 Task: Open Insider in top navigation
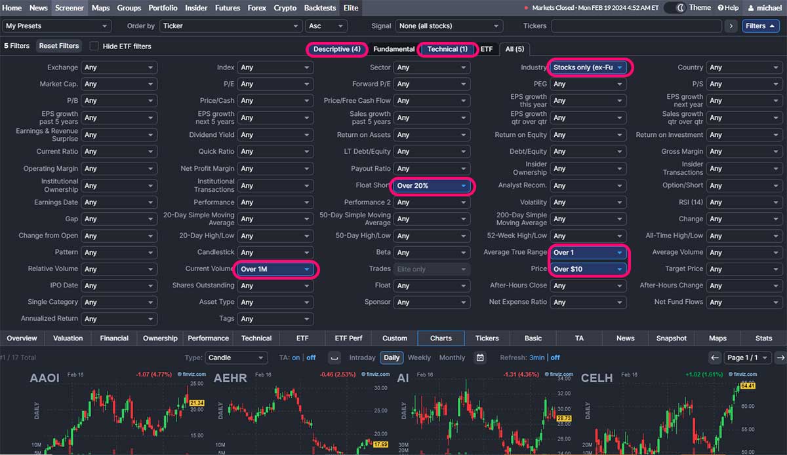click(x=196, y=8)
